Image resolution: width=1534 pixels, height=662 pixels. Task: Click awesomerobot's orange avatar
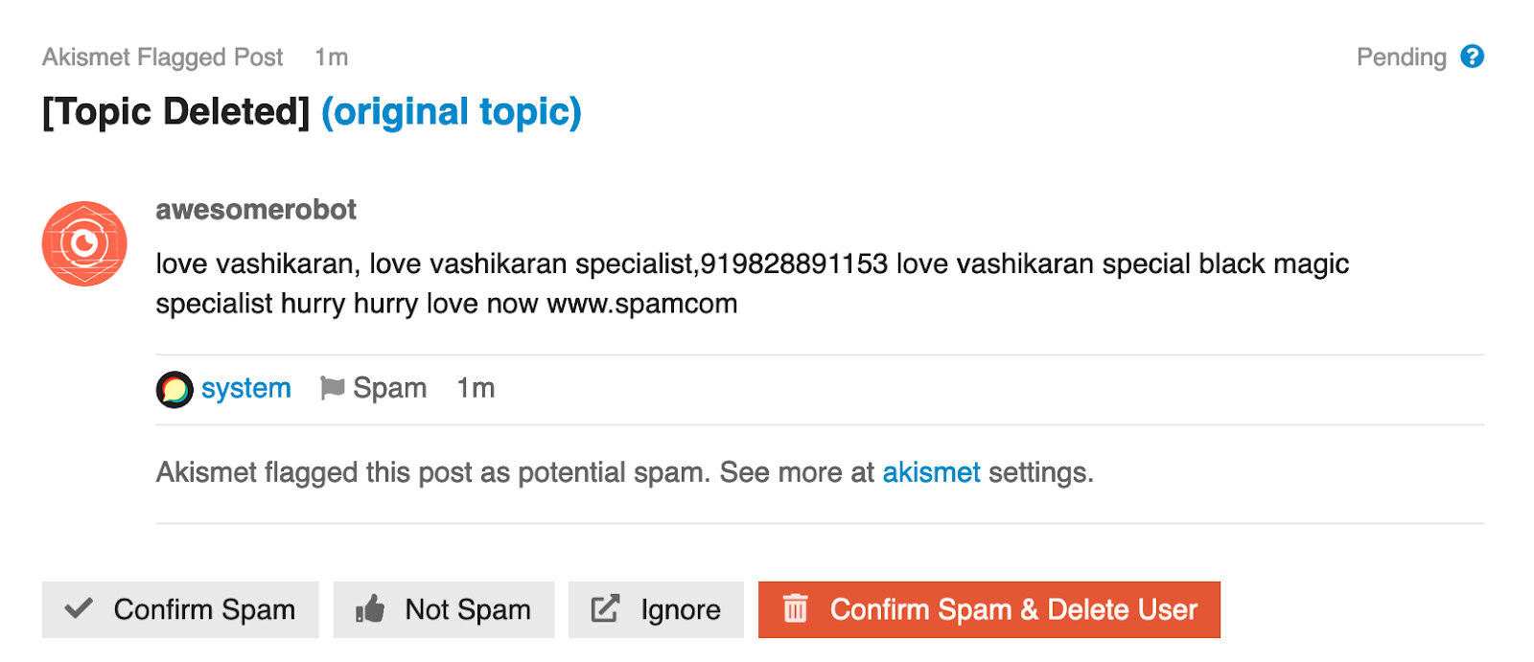point(84,243)
